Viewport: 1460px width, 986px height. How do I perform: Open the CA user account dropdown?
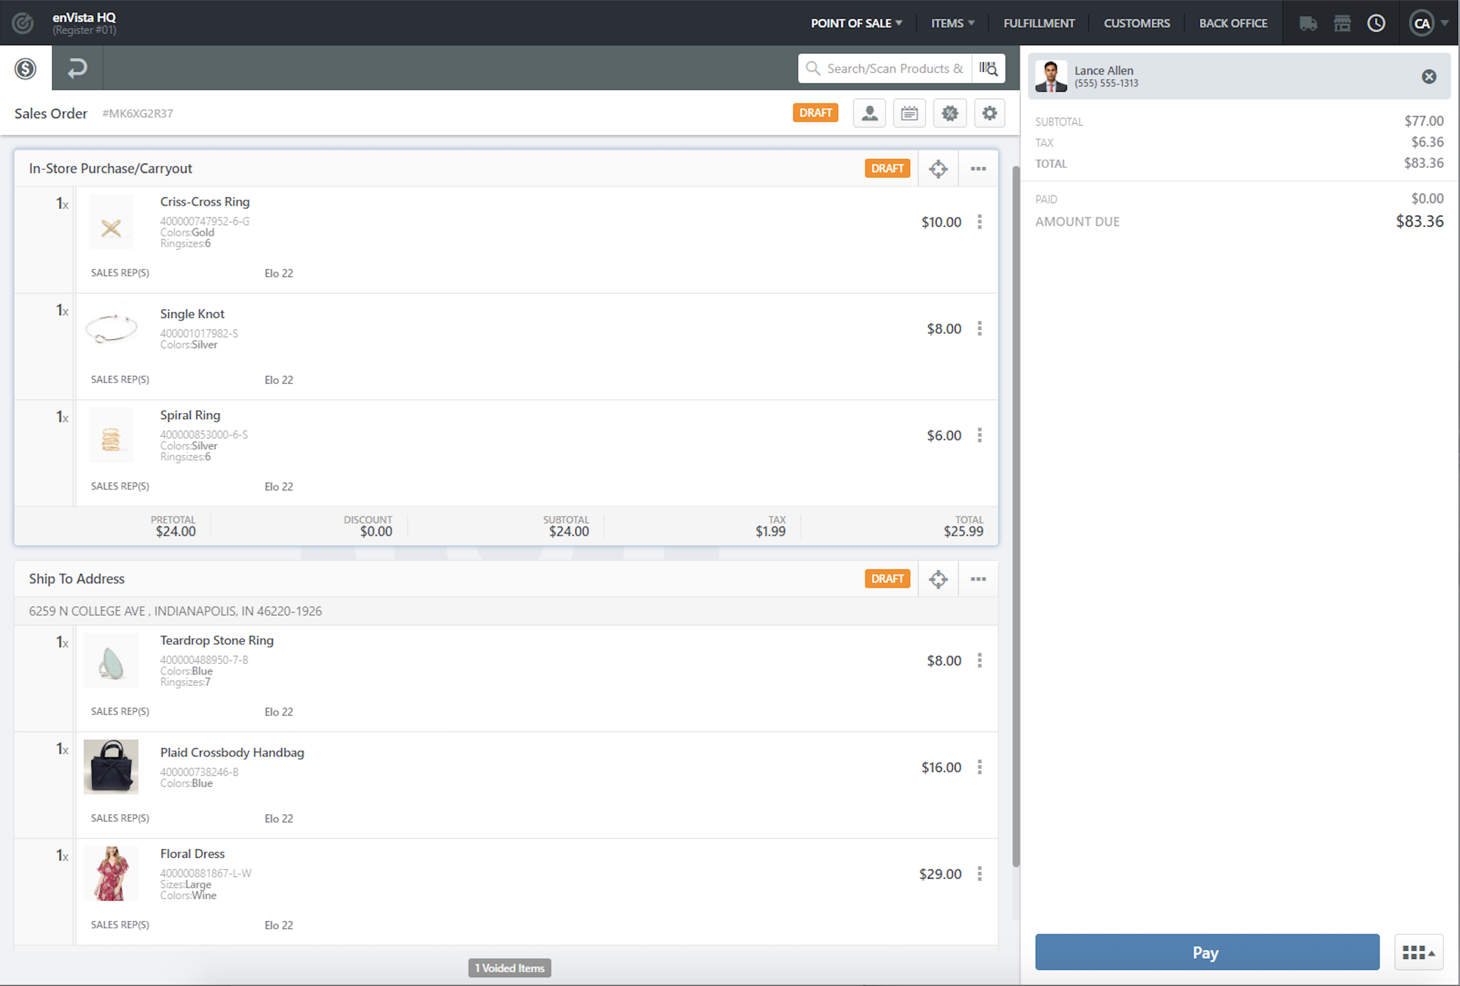(1429, 23)
